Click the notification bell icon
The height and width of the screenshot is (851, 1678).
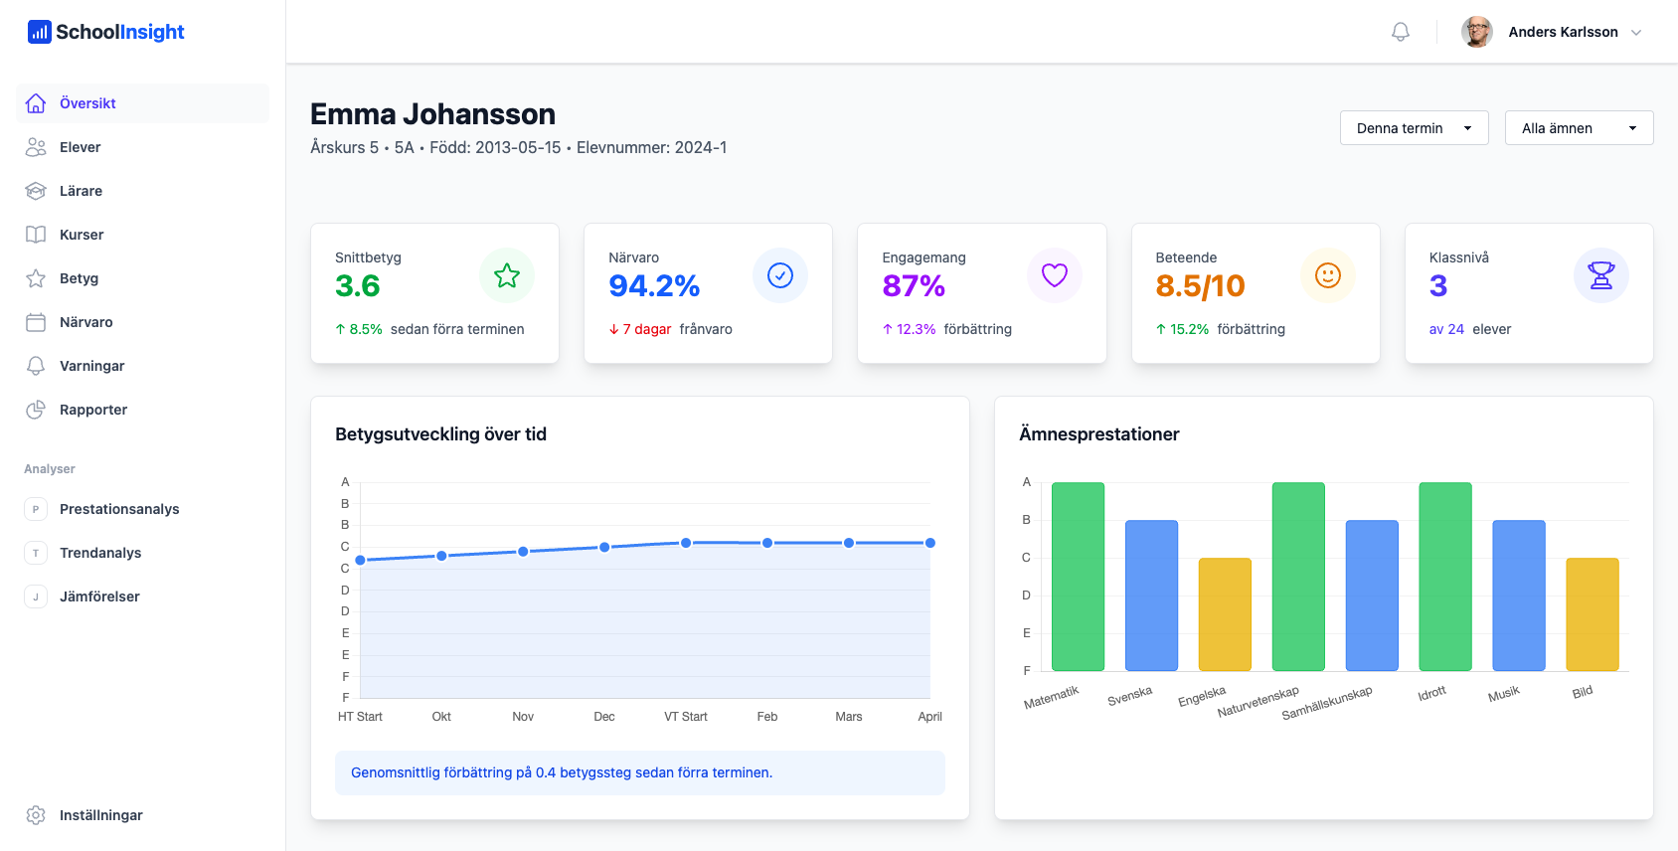point(1400,32)
